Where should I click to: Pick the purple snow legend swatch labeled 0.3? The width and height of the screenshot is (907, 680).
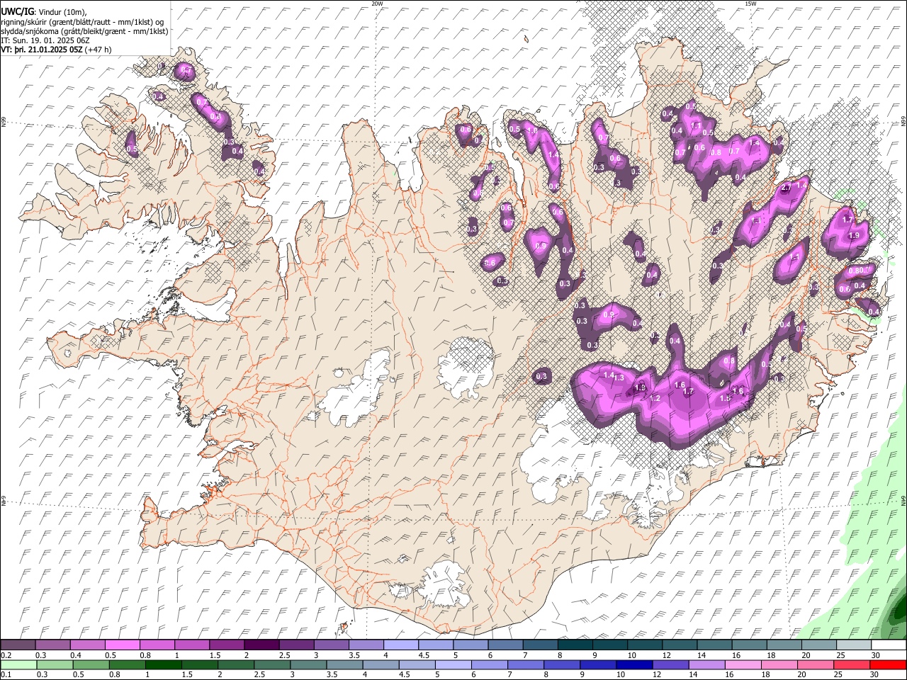53,645
